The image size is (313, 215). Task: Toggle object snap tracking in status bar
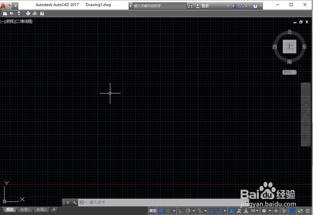(x=212, y=211)
